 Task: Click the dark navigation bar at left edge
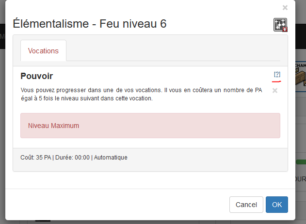click(2, 36)
